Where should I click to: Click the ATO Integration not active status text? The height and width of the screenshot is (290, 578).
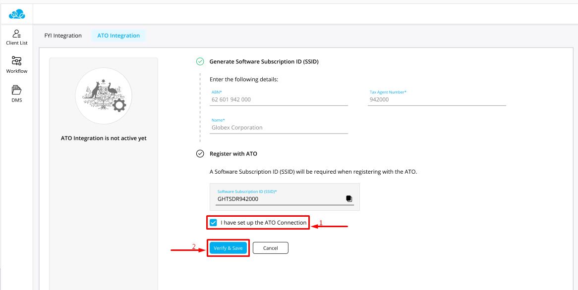pos(104,139)
